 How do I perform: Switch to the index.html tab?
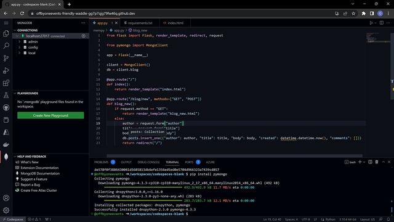tap(175, 23)
